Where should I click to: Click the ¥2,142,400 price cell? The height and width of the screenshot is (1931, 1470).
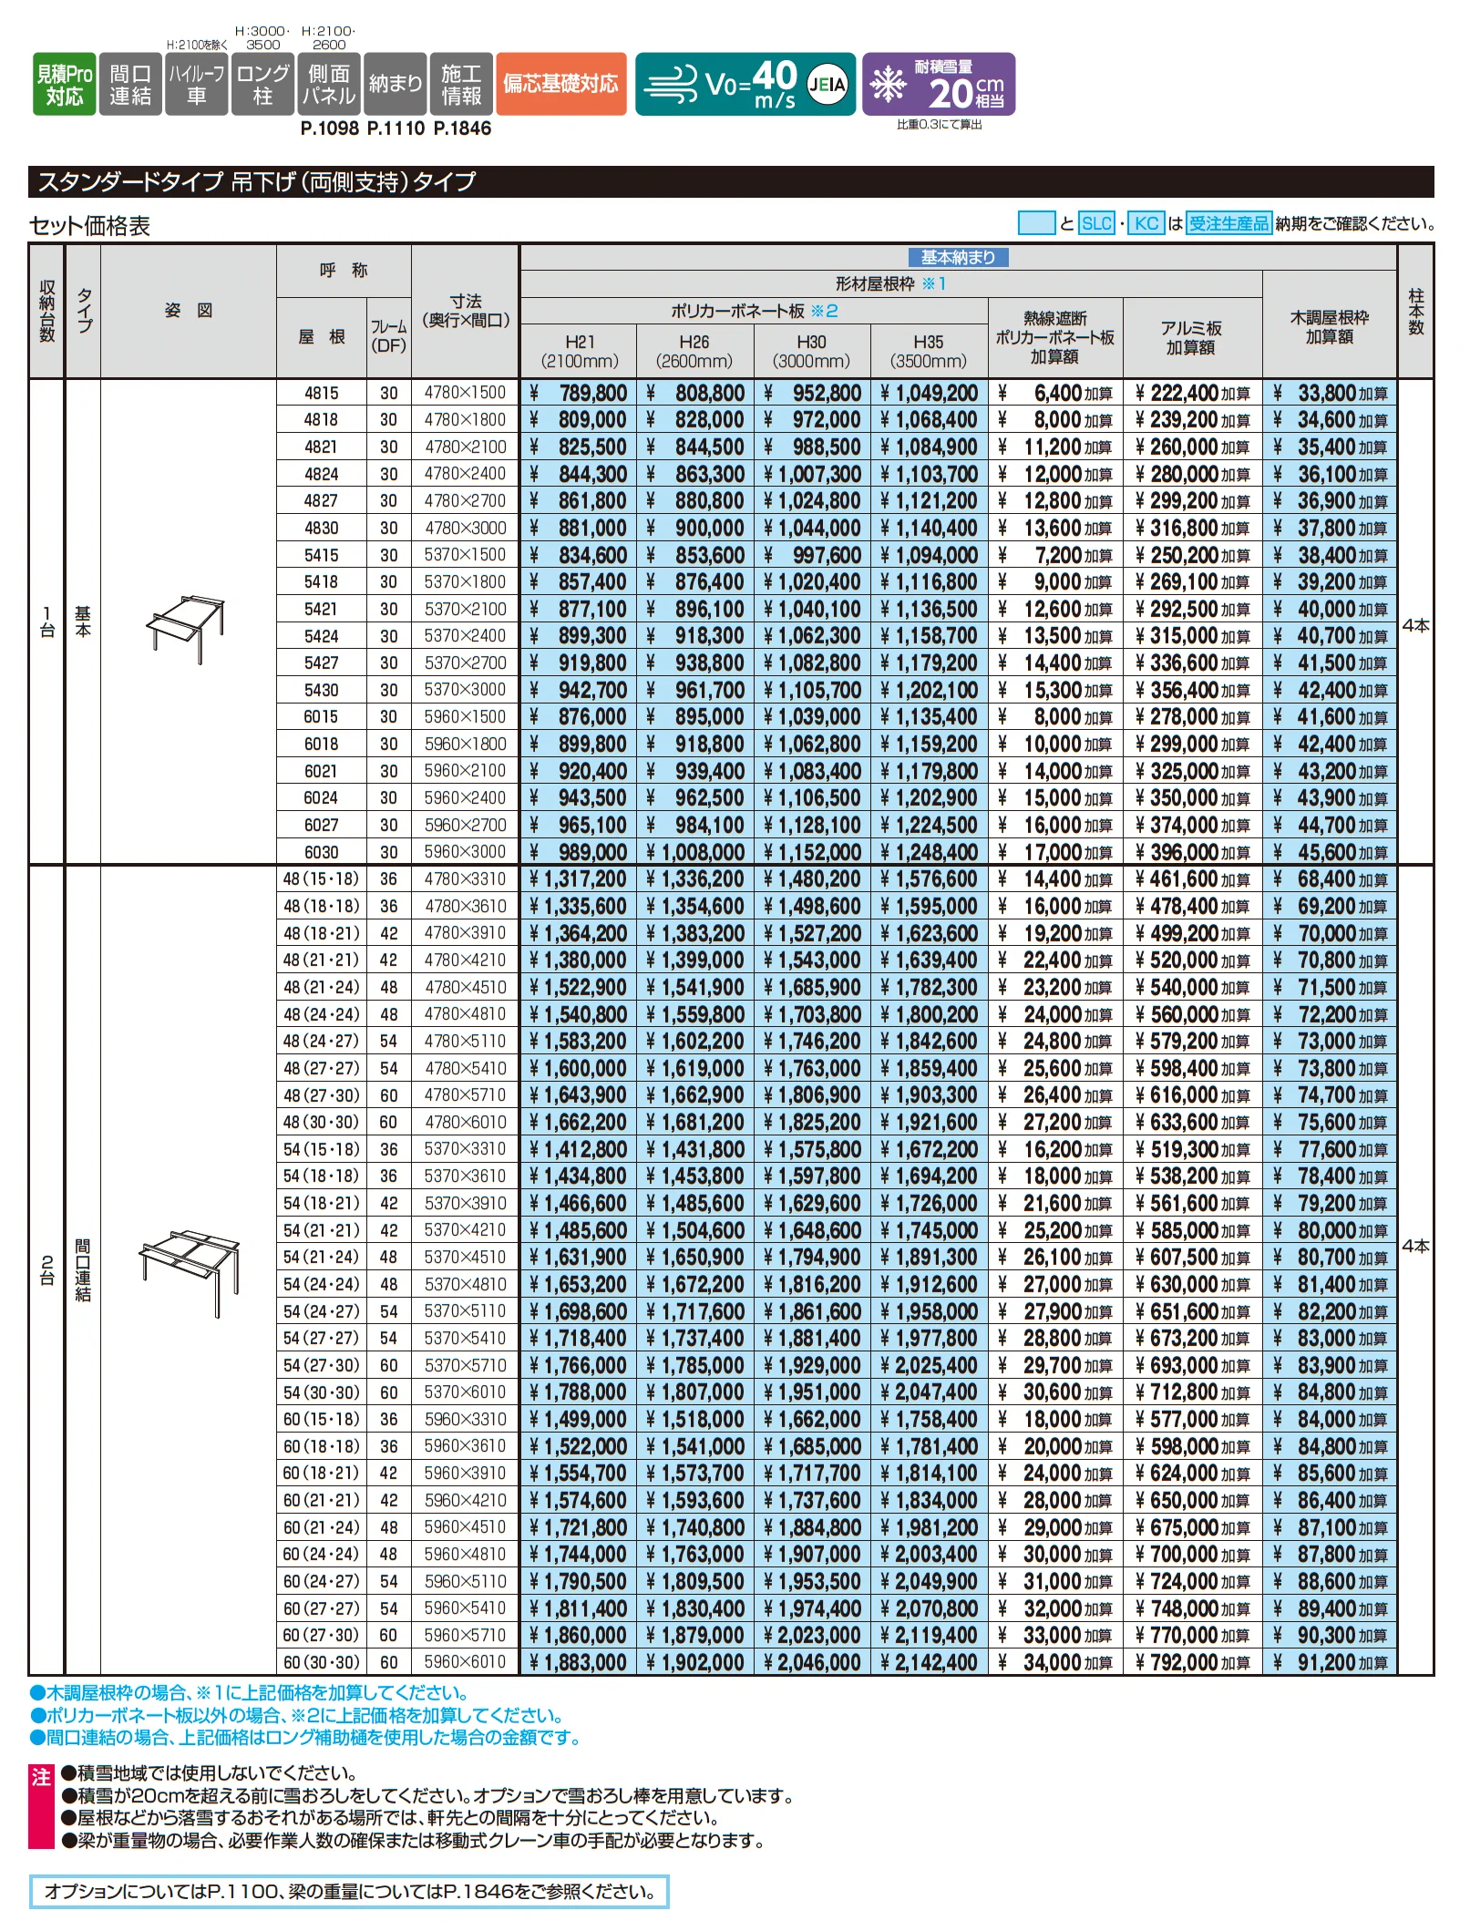pos(930,1664)
